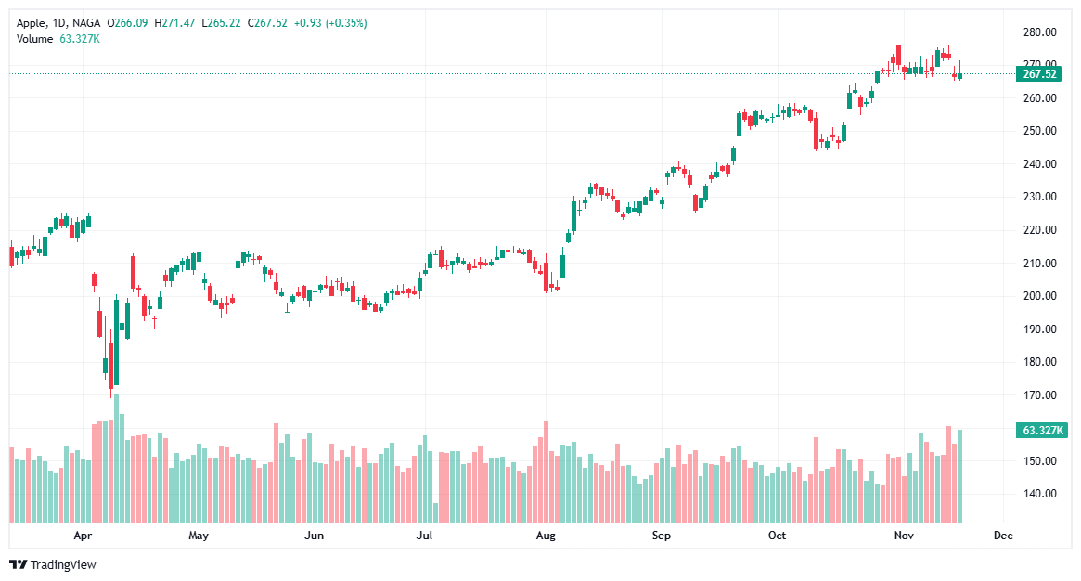This screenshot has height=581, width=1081.
Task: Select the Volume indicator legend label
Action: (35, 38)
